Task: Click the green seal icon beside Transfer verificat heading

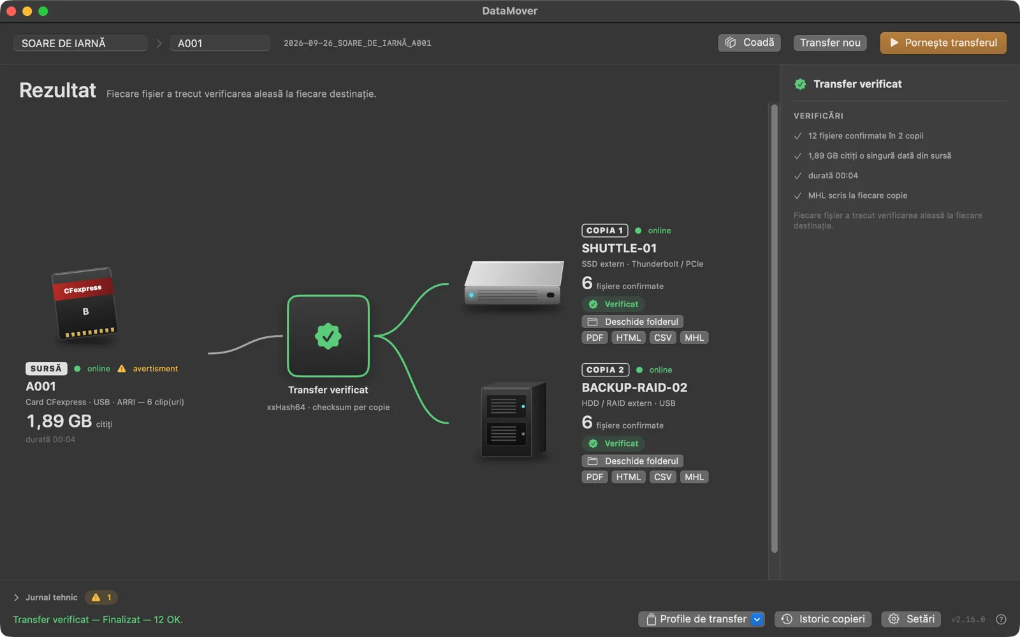Action: click(x=800, y=84)
